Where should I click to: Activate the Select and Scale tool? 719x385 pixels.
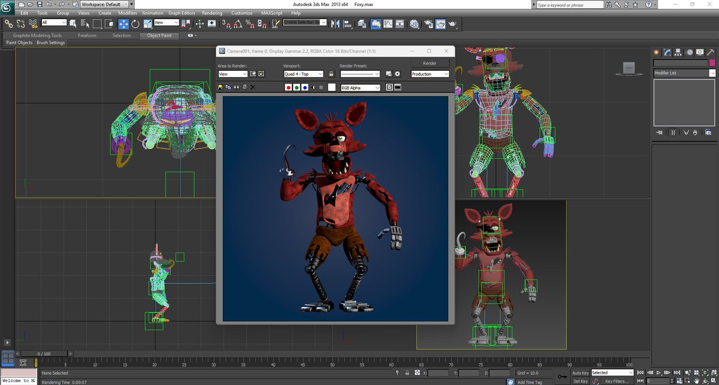[x=147, y=23]
